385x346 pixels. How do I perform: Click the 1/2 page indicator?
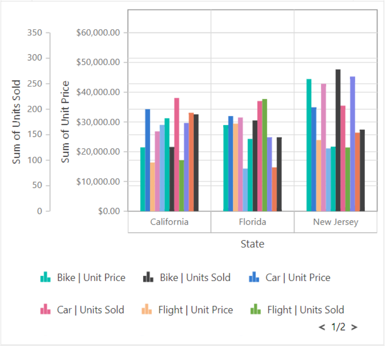tap(339, 326)
